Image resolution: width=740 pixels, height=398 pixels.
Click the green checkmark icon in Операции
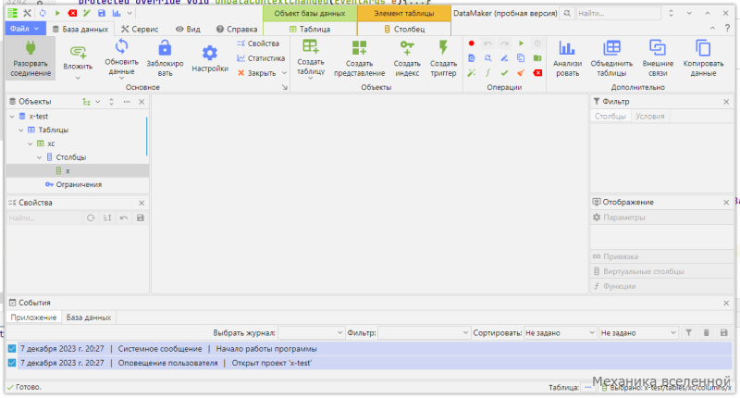pos(504,73)
